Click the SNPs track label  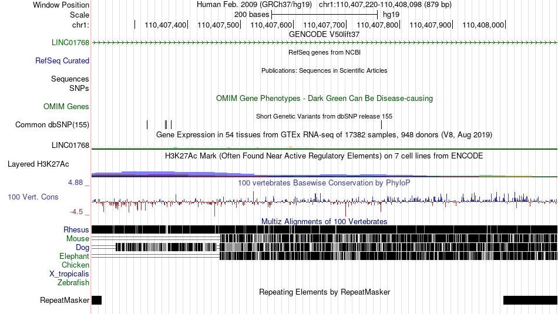tap(79, 88)
